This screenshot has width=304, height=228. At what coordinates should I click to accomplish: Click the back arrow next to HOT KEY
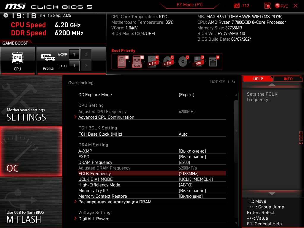(234, 82)
